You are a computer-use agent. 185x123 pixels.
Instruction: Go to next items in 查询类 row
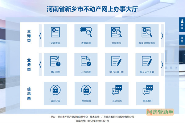click(x=162, y=36)
